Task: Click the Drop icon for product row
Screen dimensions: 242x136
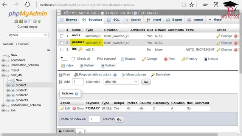Action: coord(236,43)
